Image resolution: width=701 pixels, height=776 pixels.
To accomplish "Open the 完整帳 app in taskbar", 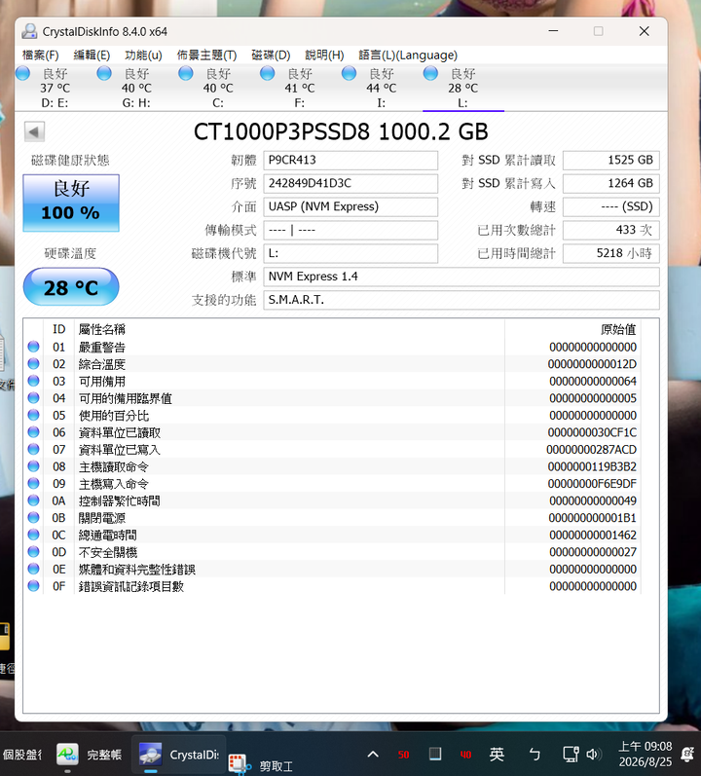I will pos(89,755).
